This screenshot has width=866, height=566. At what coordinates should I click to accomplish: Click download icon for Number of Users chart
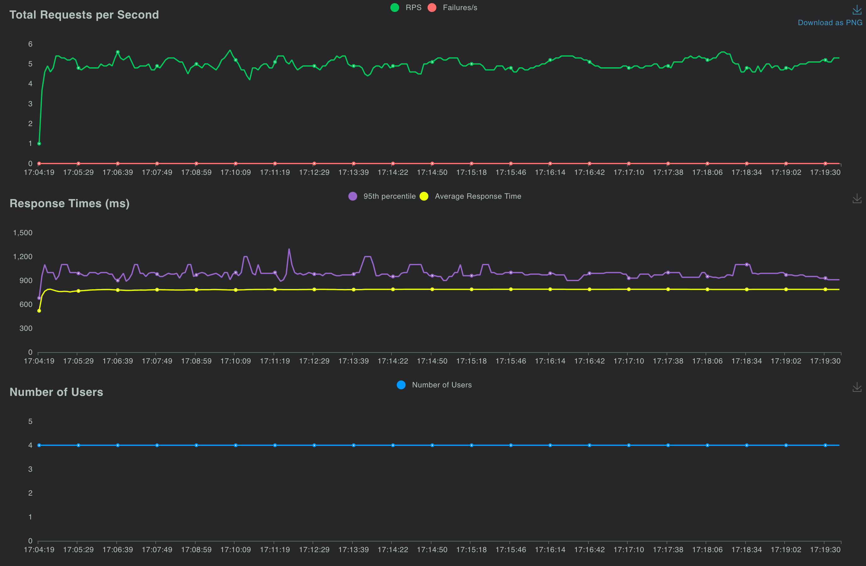(x=857, y=387)
